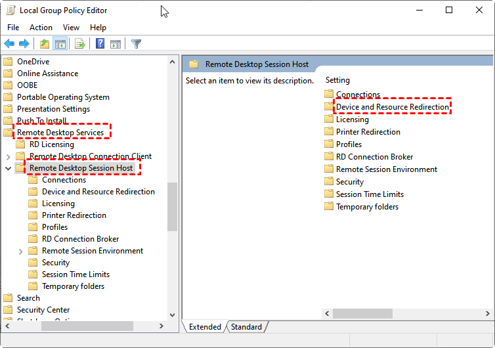The height and width of the screenshot is (348, 495).
Task: Toggle the Show/Hide Action Pane icon
Action: 116,43
